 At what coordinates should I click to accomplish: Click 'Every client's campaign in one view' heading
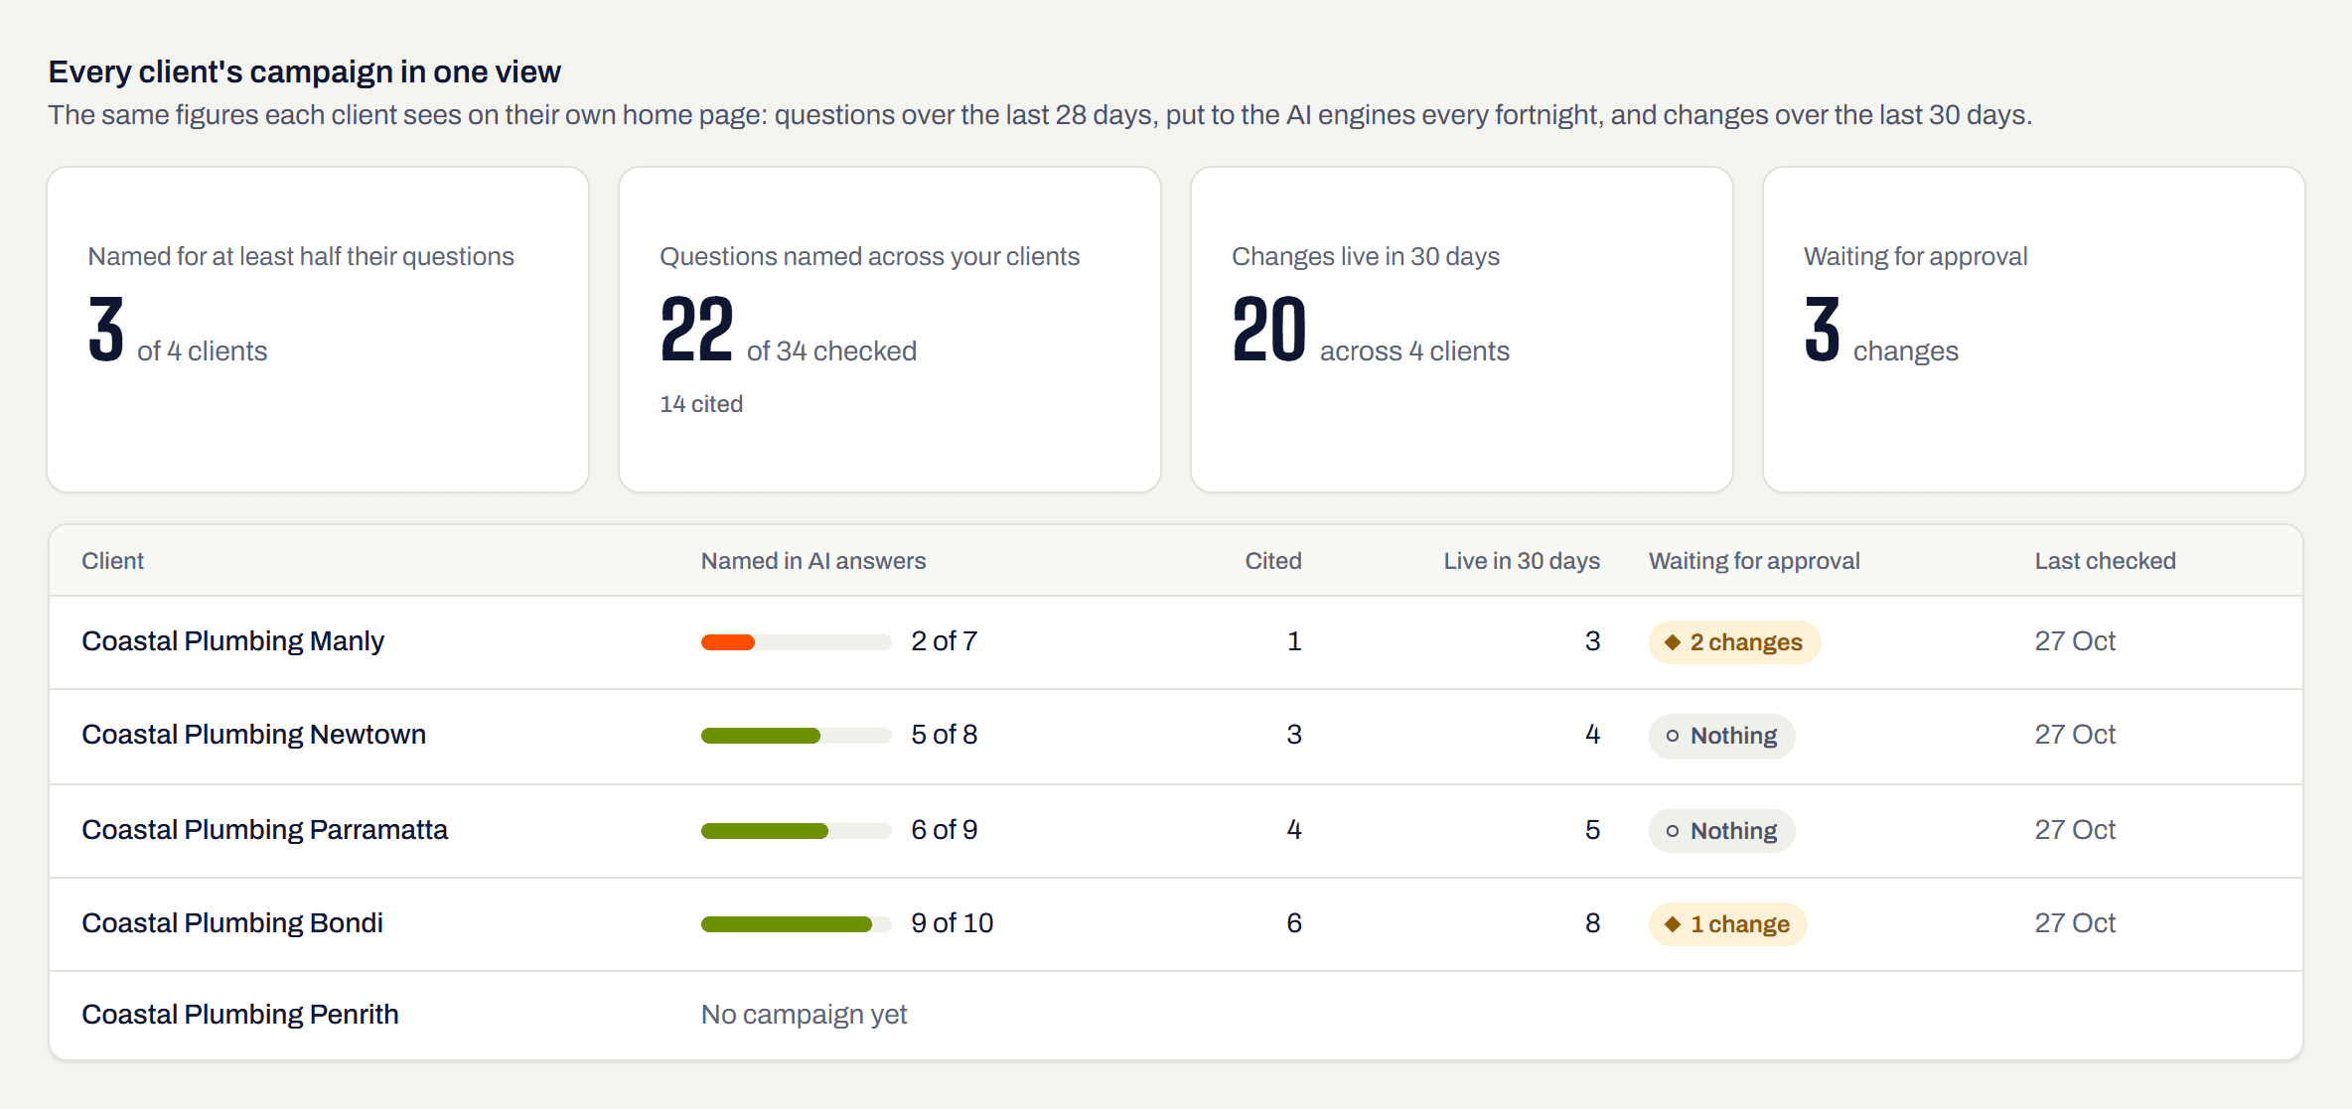click(x=305, y=72)
